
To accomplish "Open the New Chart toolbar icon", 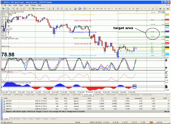I will click(3, 9).
